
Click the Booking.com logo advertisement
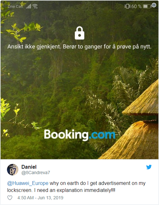79,135
